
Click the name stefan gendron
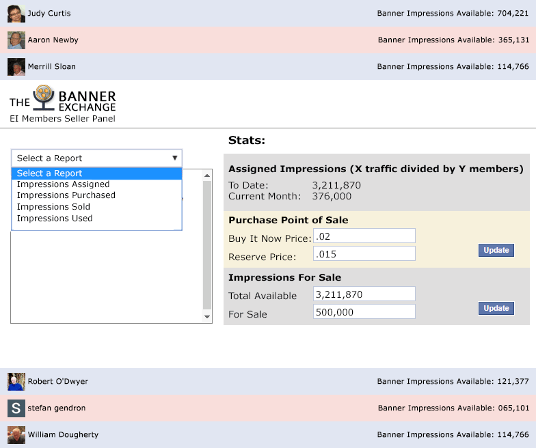[x=56, y=408]
